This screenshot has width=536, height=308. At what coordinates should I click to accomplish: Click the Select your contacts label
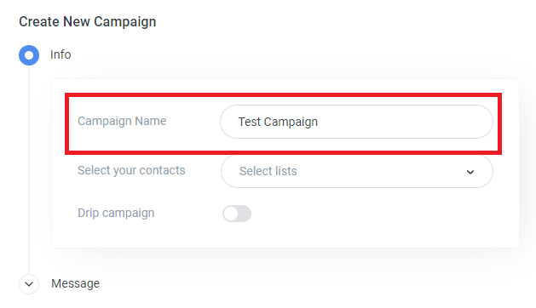[131, 170]
